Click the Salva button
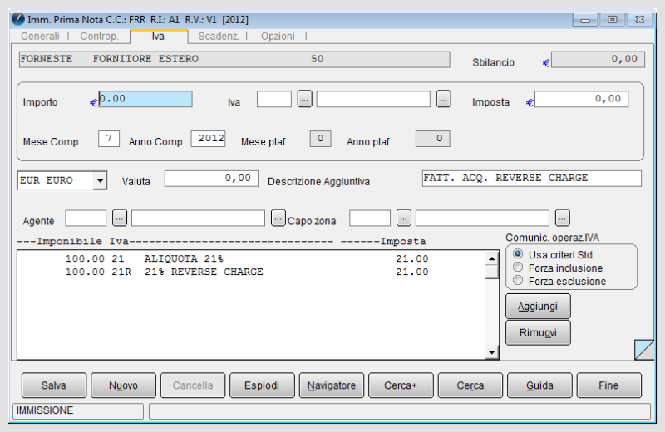665x432 pixels. click(x=54, y=385)
